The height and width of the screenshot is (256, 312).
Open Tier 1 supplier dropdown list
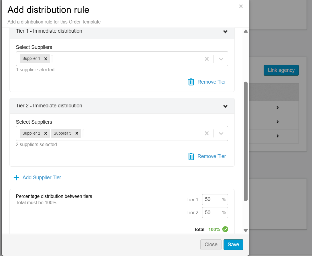click(x=221, y=59)
